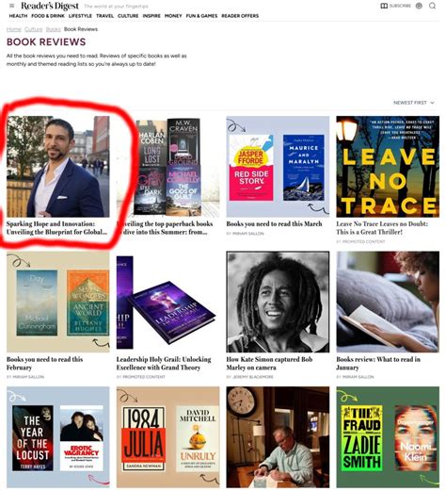
Task: Open the Food & Drink menu
Action: [x=48, y=16]
